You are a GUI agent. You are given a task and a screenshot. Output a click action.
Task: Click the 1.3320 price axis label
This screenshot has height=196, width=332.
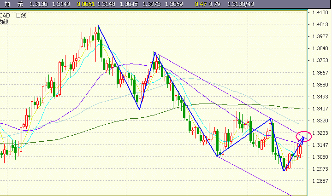coord(320,121)
